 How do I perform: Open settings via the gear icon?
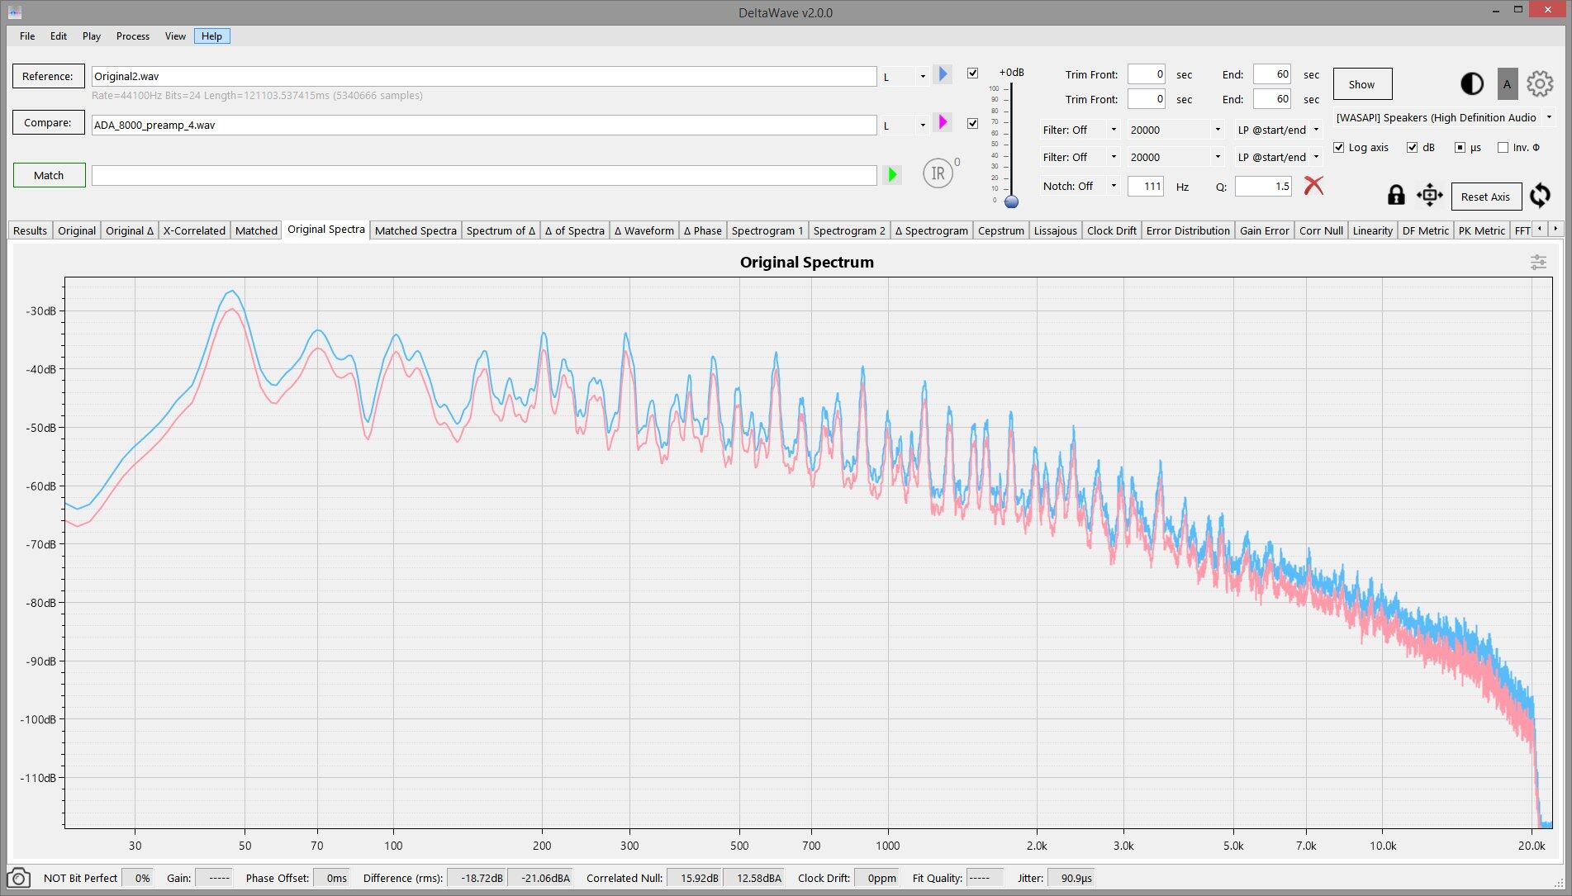tap(1540, 83)
